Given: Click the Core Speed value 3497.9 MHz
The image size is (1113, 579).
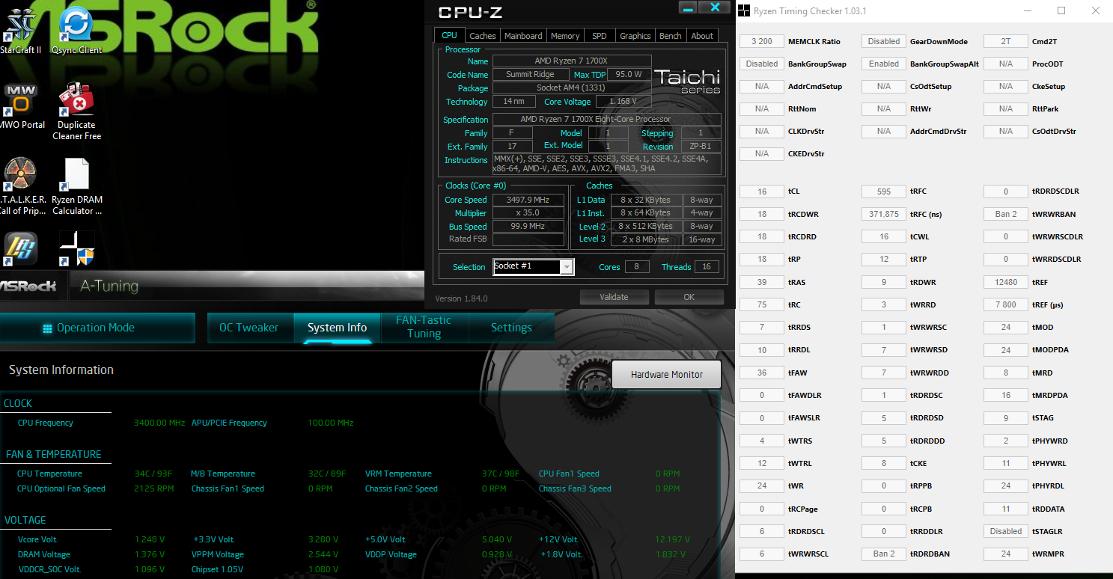Looking at the screenshot, I should click(x=528, y=200).
